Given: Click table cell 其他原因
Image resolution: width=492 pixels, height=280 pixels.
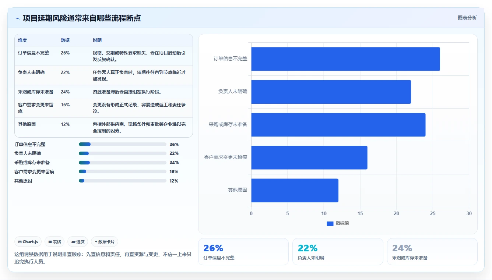Looking at the screenshot, I should coord(27,124).
